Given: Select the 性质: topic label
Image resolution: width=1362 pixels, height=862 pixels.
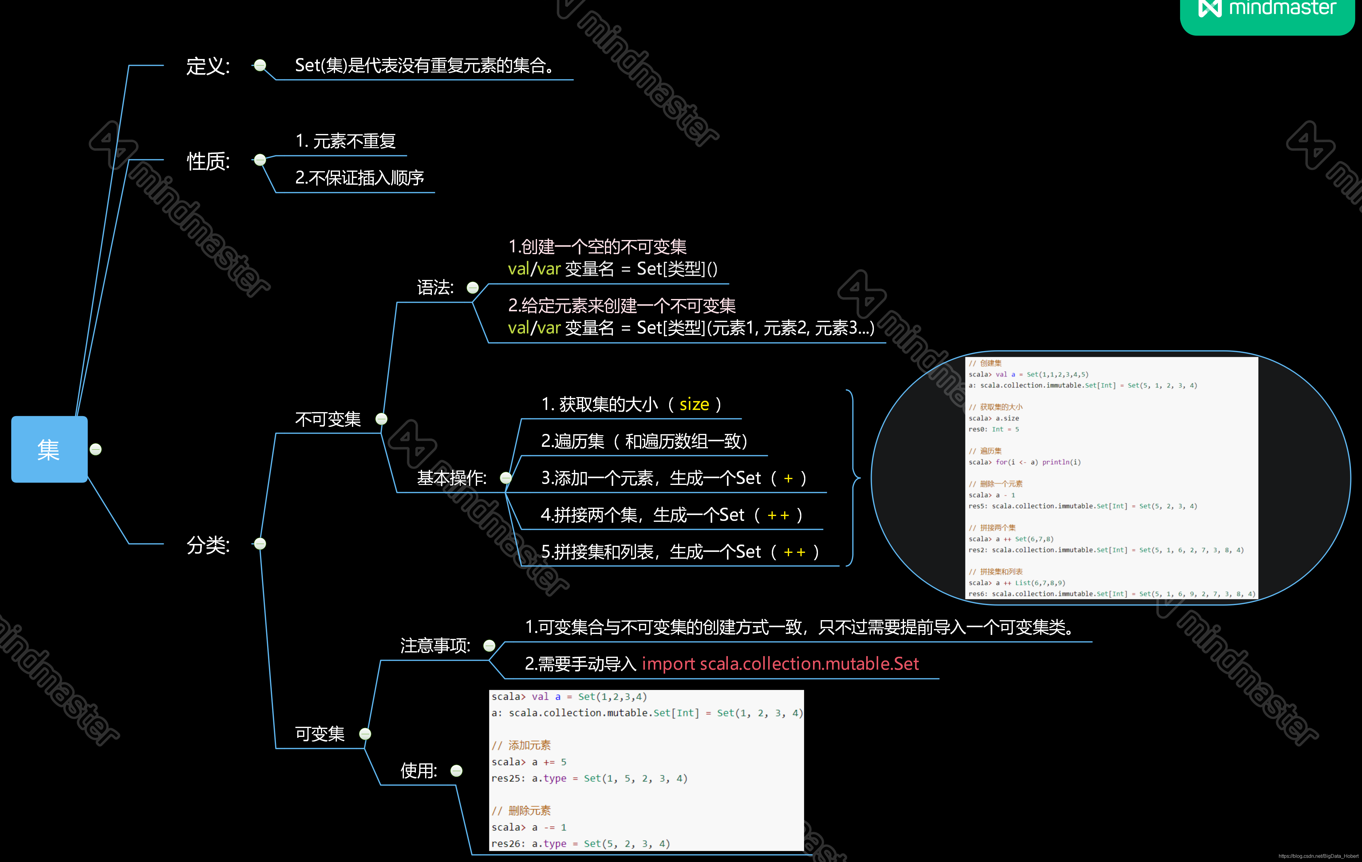Looking at the screenshot, I should point(208,161).
